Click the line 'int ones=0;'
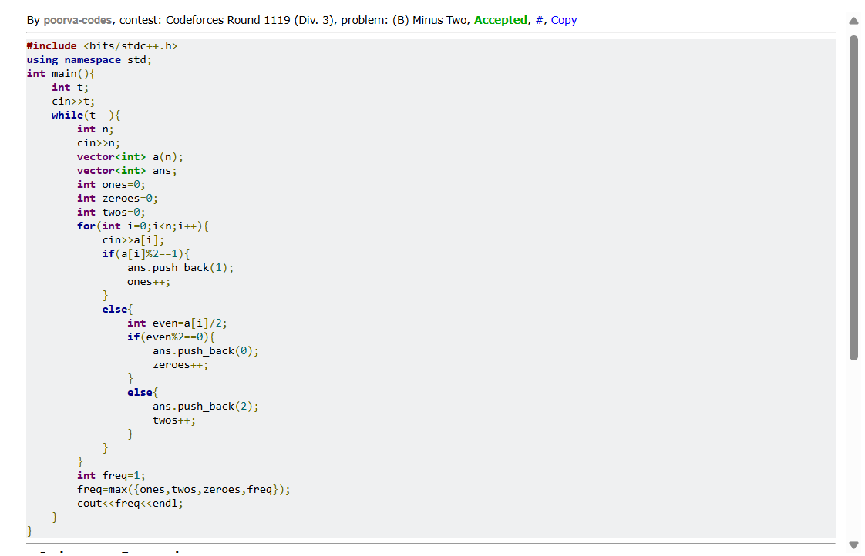 (x=112, y=185)
